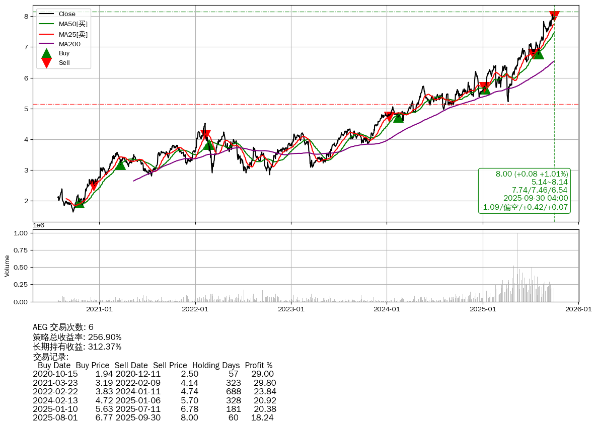The width and height of the screenshot is (597, 427).
Task: Click the first buy marker near October 2020
Action: (79, 202)
